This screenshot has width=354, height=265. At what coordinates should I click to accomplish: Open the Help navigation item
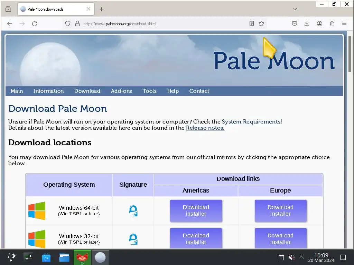tap(173, 91)
